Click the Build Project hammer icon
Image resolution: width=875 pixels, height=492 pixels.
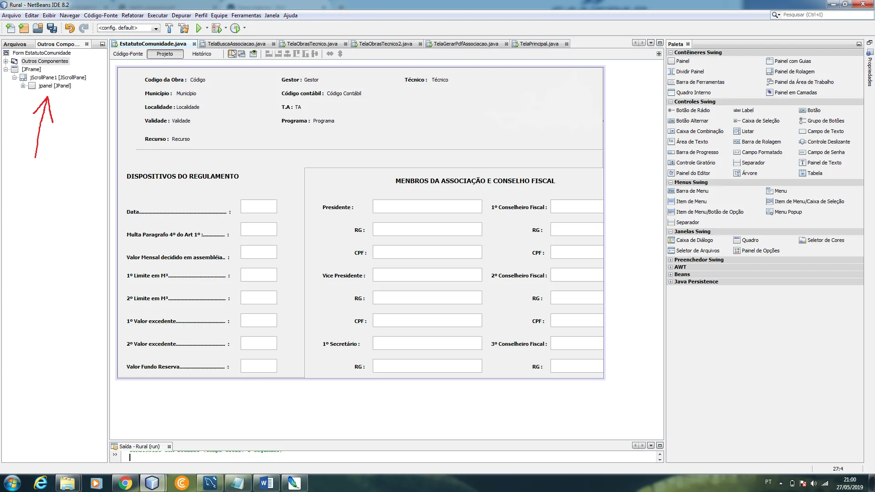click(169, 28)
